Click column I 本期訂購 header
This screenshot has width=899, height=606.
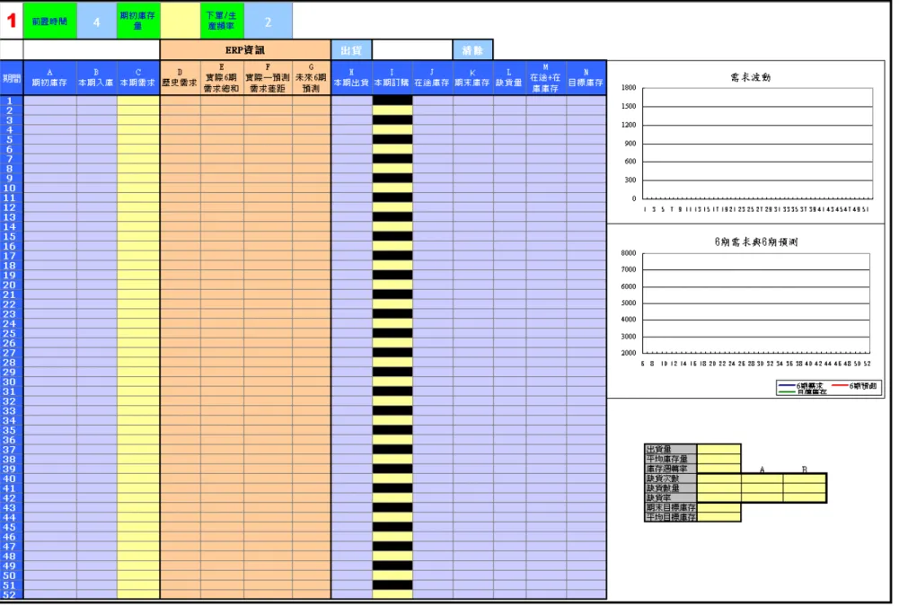click(x=392, y=78)
